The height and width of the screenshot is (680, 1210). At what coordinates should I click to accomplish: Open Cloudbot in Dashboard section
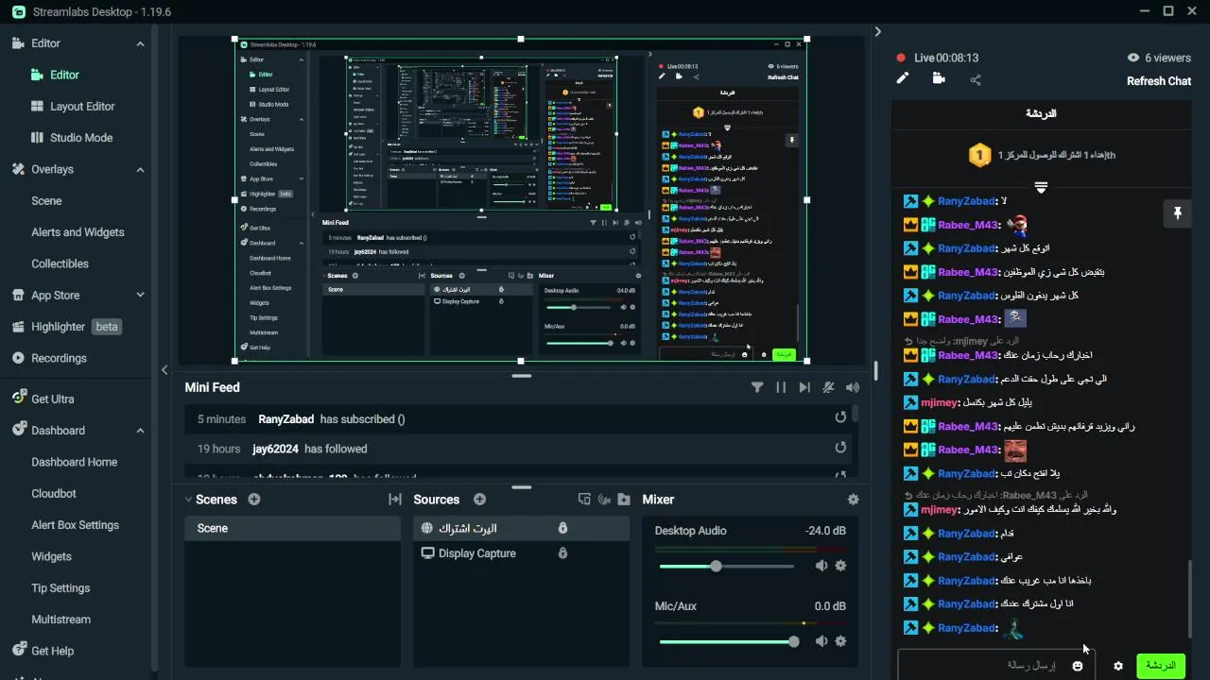(x=54, y=494)
